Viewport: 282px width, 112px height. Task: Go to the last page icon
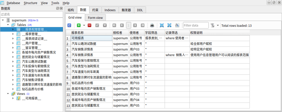click(143, 25)
